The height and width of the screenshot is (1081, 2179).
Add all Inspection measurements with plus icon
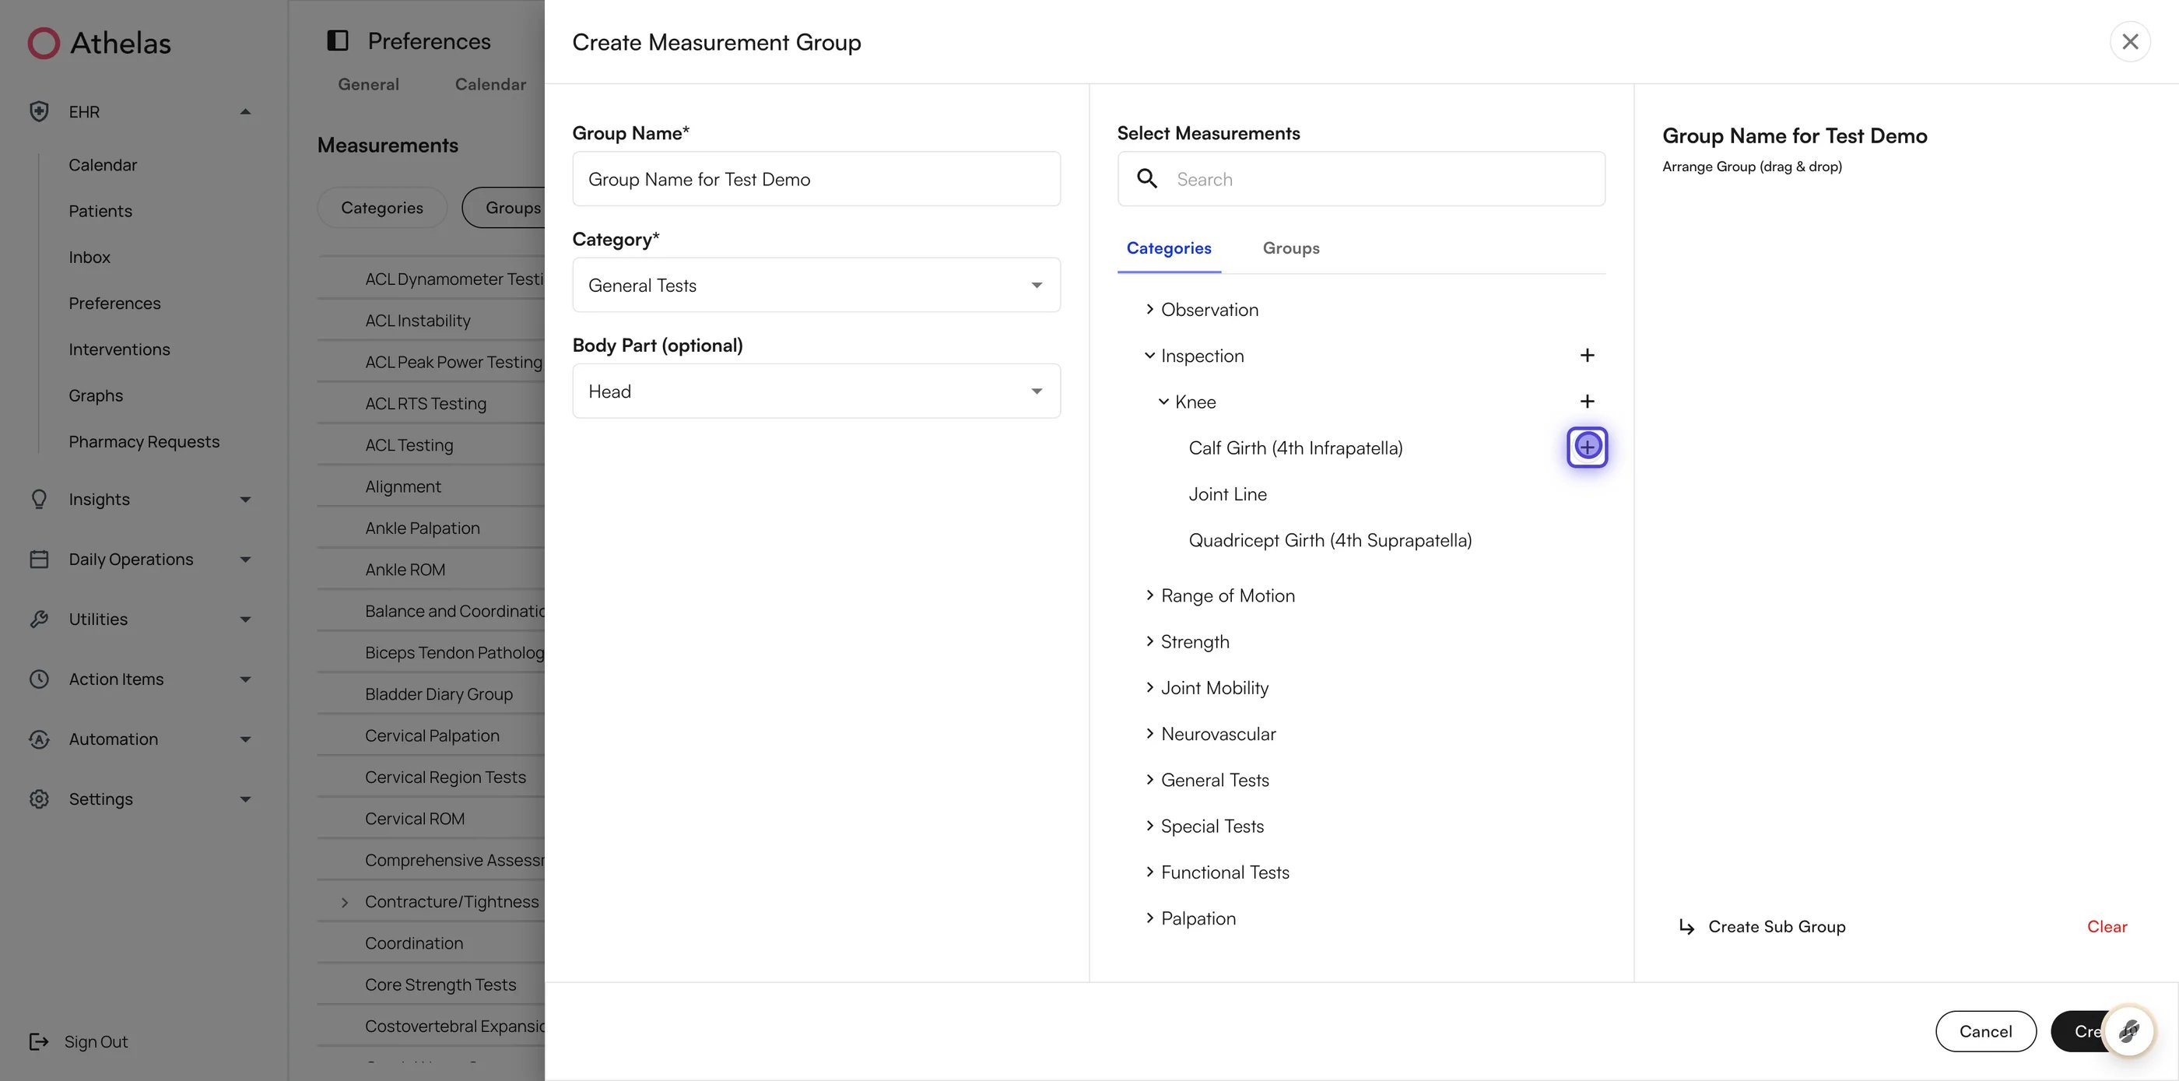[1587, 355]
